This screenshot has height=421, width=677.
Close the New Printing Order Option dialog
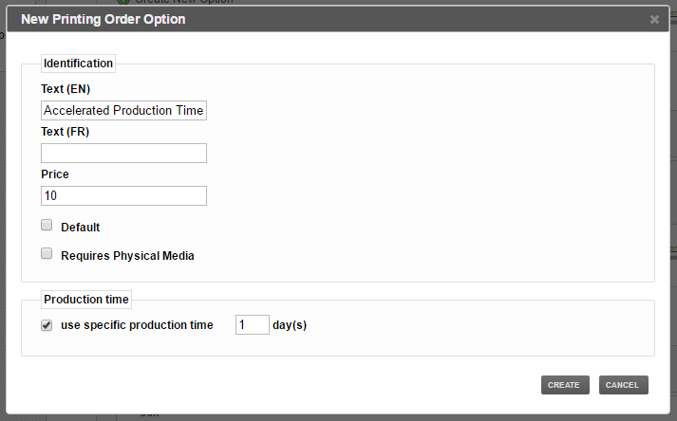[654, 19]
